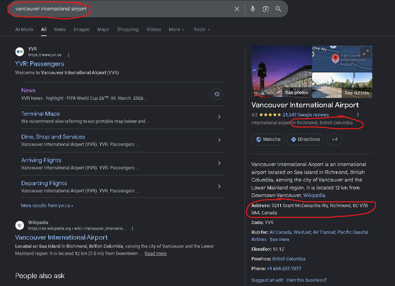Click the YVR site favicon
The width and height of the screenshot is (395, 286).
(x=19, y=52)
